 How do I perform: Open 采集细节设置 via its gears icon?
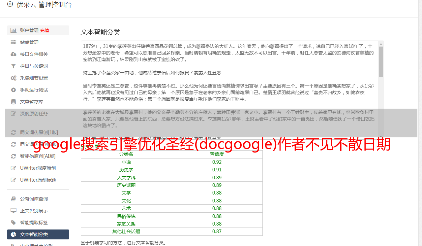(x=14, y=78)
